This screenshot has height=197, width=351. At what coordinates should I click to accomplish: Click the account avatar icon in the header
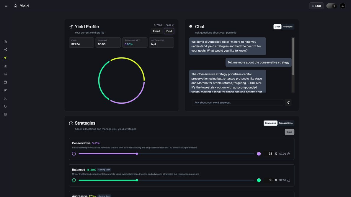click(x=342, y=6)
